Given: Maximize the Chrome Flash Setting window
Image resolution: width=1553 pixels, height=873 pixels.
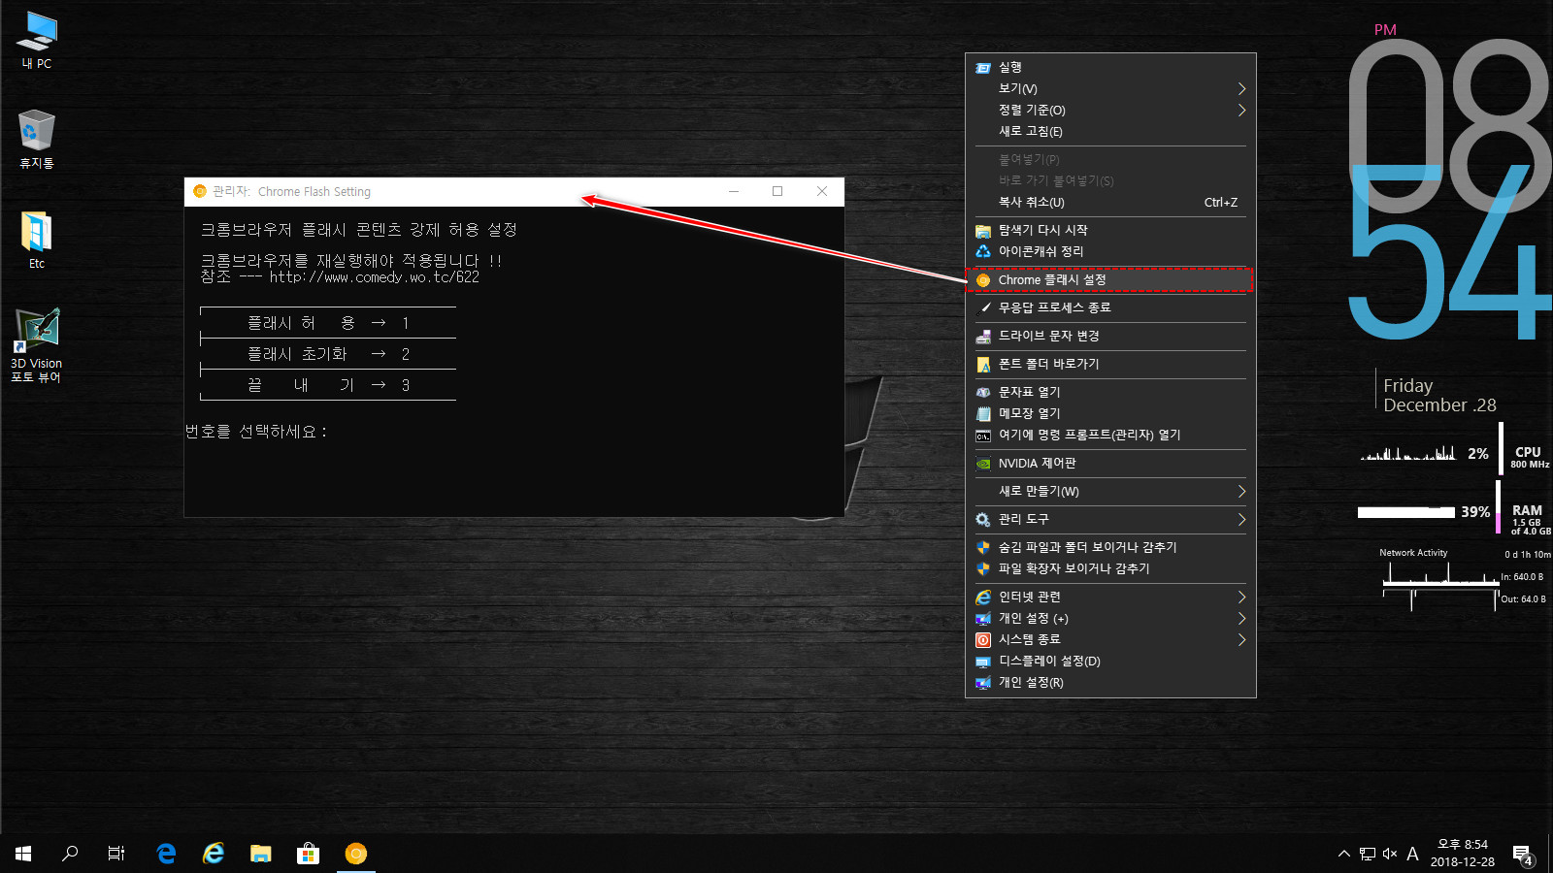Looking at the screenshot, I should point(777,191).
